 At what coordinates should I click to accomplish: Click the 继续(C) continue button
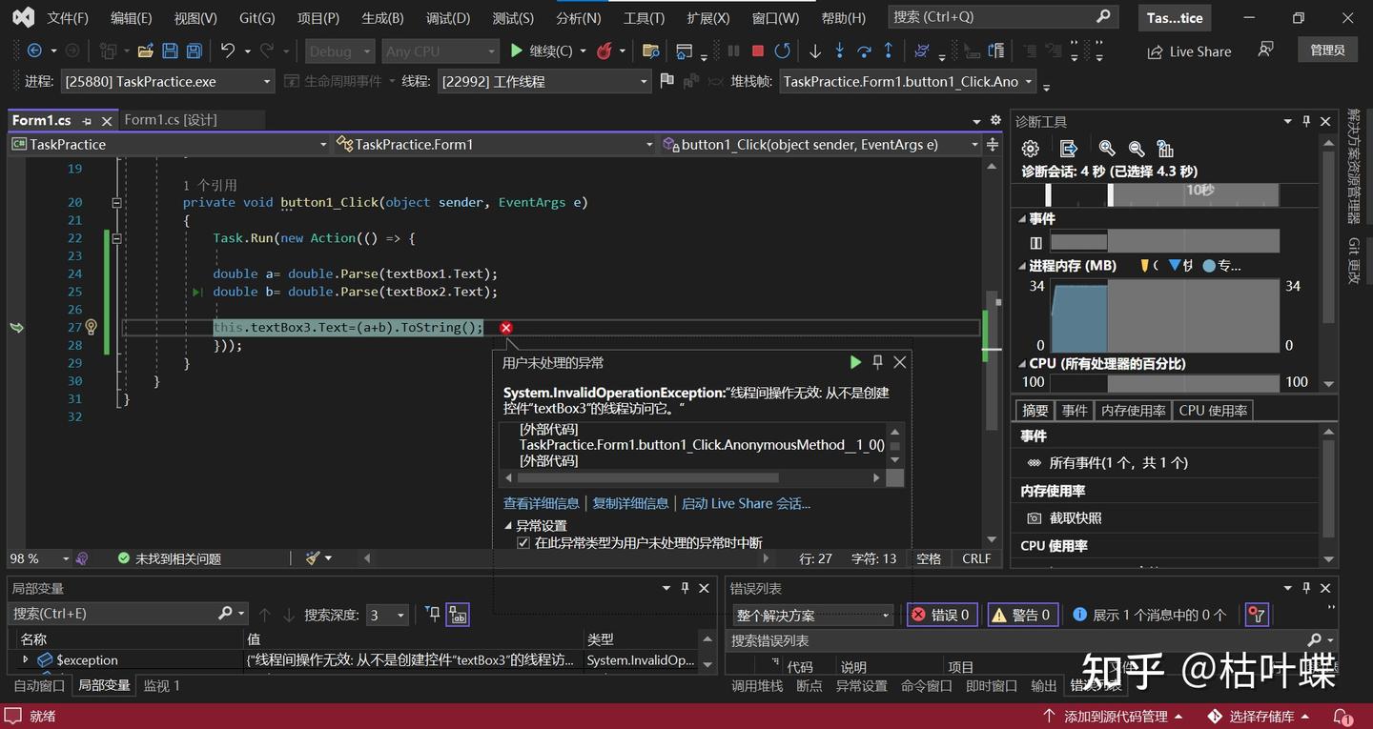[x=542, y=51]
